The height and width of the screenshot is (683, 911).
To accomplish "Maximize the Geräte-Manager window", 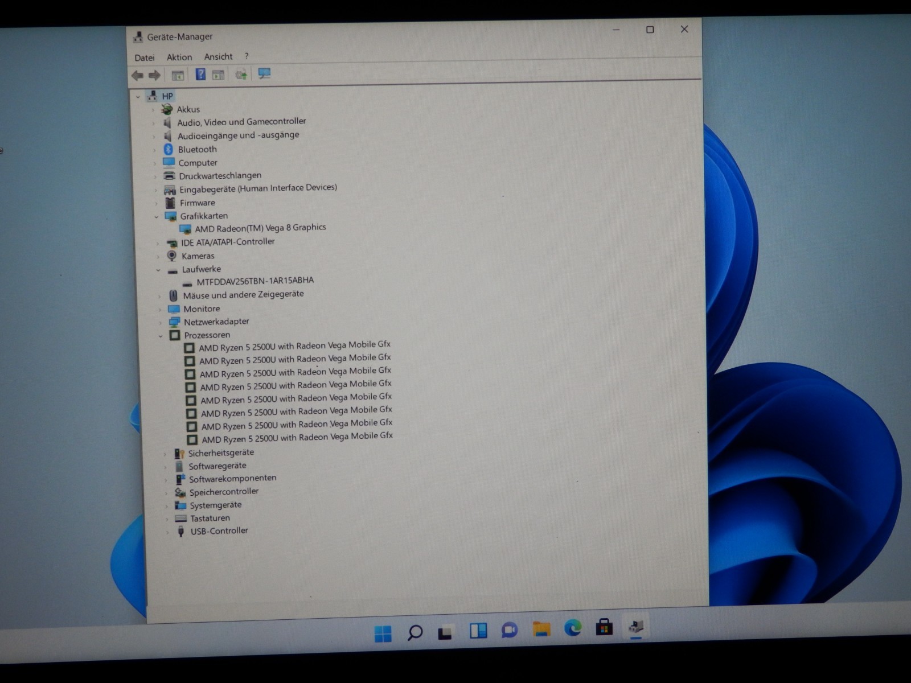I will [650, 30].
